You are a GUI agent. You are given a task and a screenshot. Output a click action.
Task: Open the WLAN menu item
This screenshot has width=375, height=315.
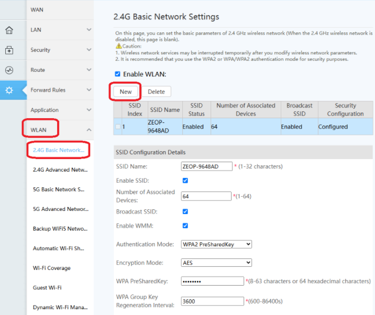click(60, 130)
